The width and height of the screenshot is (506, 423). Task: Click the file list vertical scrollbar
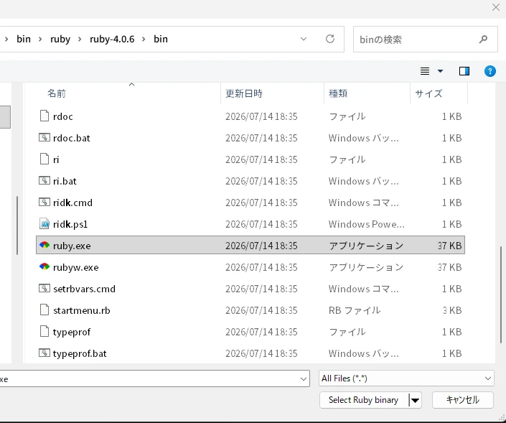(501, 294)
